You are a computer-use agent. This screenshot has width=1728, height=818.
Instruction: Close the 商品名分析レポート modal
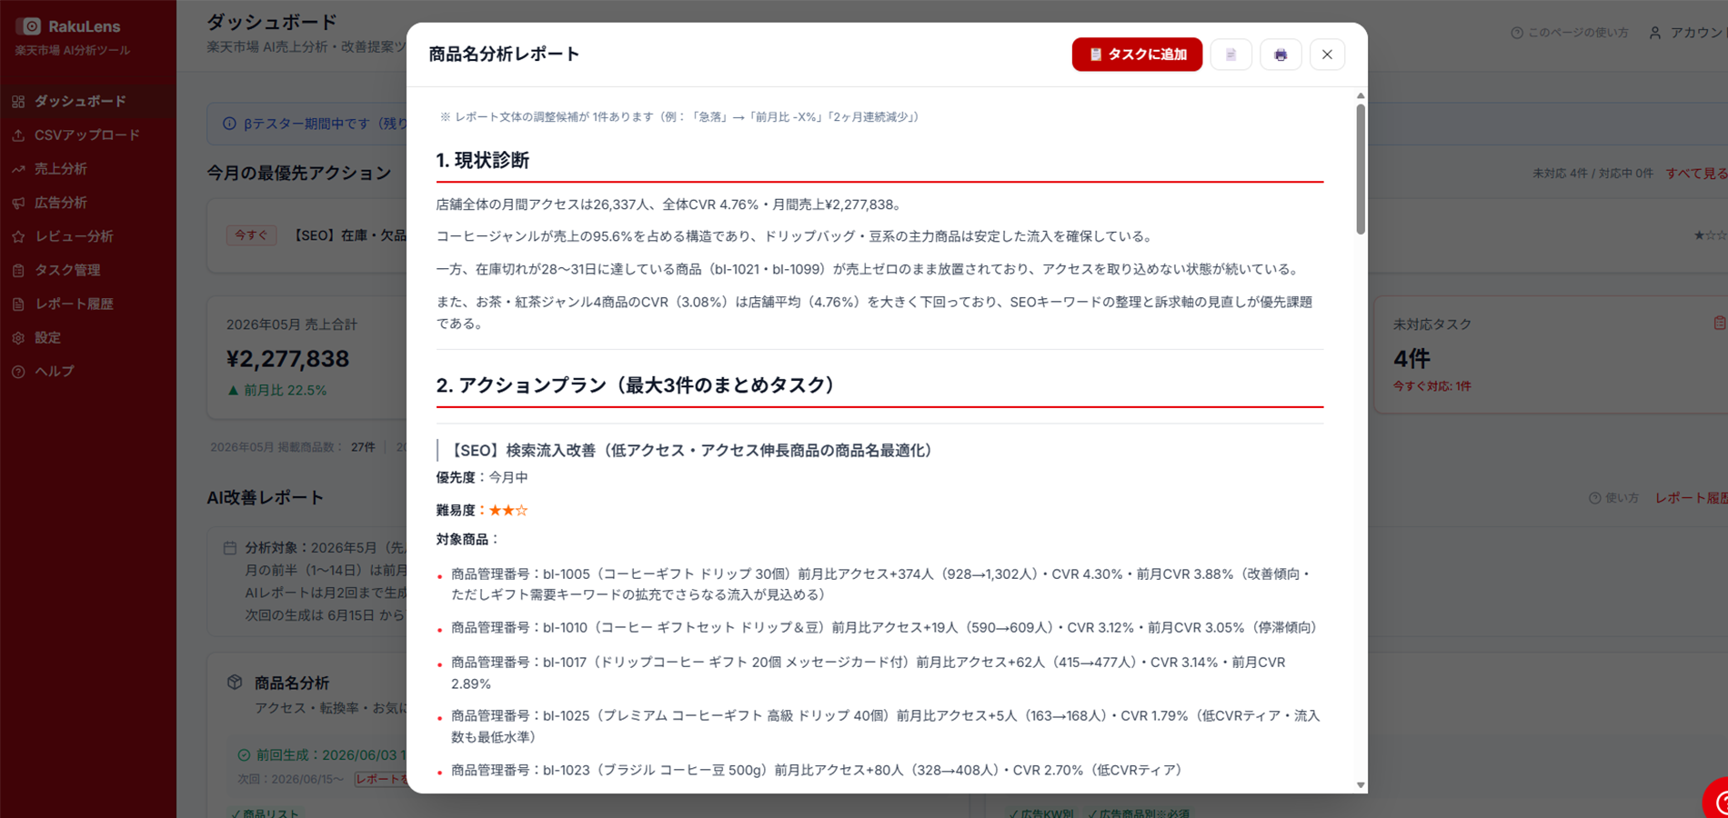[x=1327, y=55]
